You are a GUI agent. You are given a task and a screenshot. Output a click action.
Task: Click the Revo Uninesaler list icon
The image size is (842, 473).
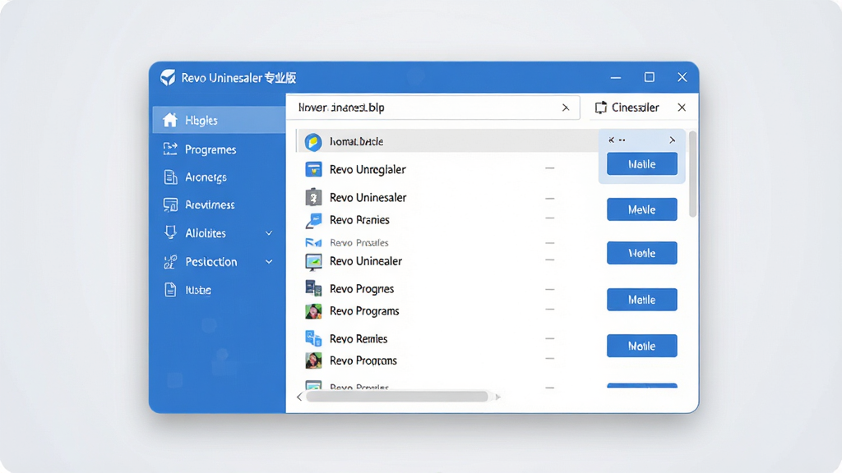(x=313, y=197)
